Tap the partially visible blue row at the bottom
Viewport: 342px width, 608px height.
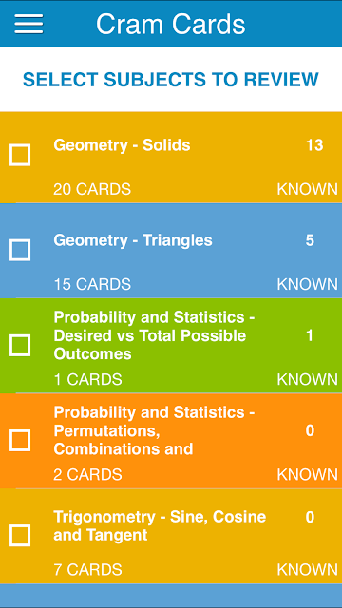coord(171,596)
